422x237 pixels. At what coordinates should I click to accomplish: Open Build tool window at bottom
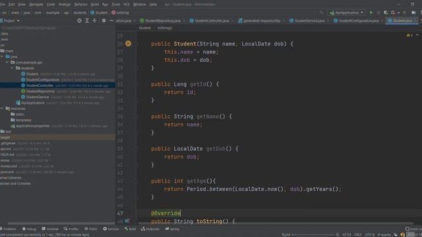point(131,229)
